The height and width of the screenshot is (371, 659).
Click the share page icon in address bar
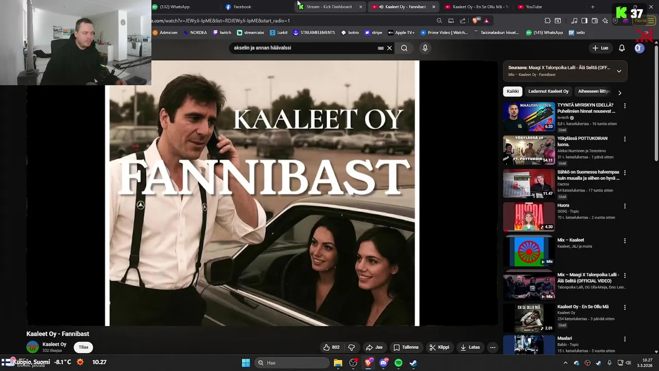[462, 21]
